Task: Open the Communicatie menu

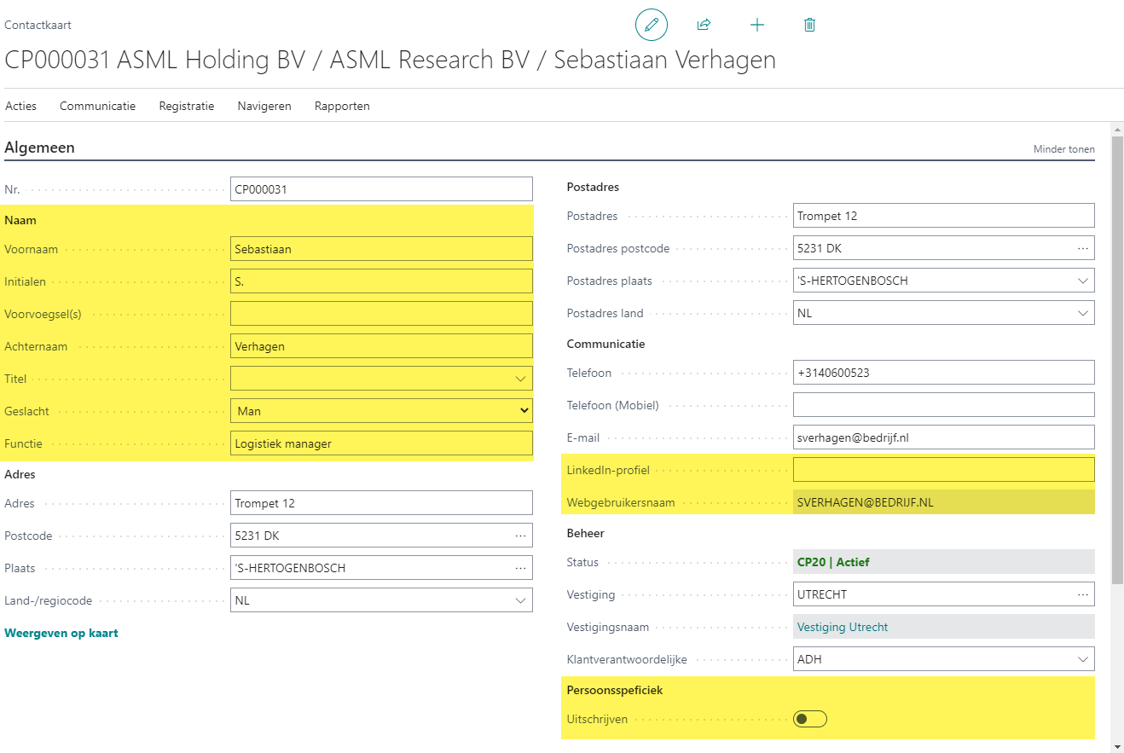Action: 97,107
